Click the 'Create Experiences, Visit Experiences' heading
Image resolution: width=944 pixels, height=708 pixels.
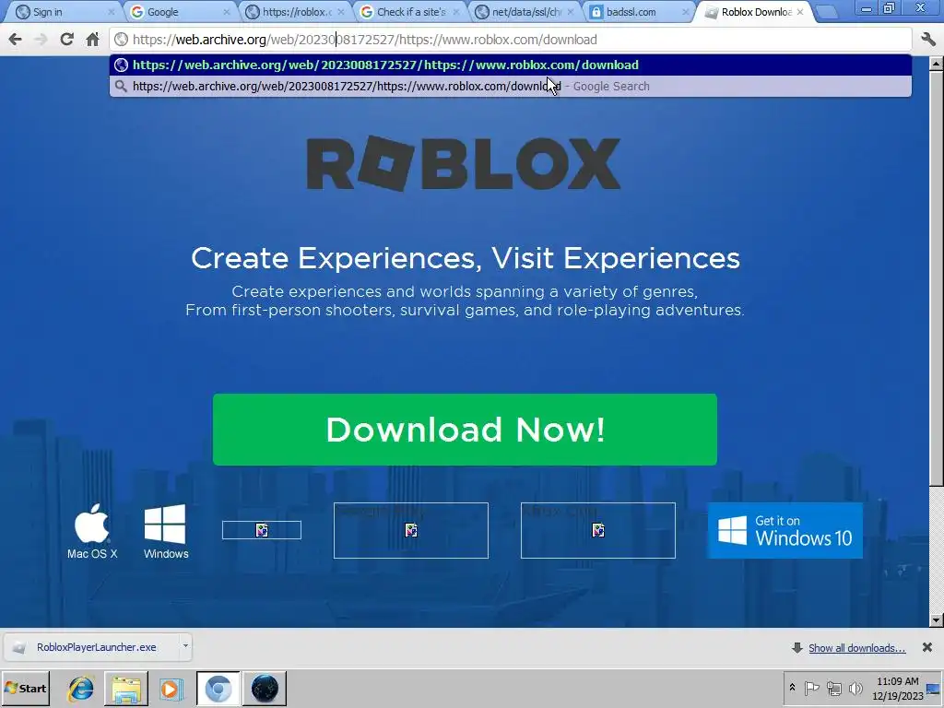(x=465, y=258)
